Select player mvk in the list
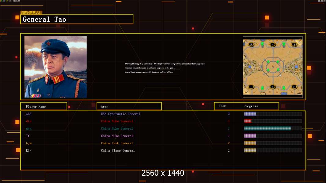The width and height of the screenshot is (326, 183). coord(29,128)
